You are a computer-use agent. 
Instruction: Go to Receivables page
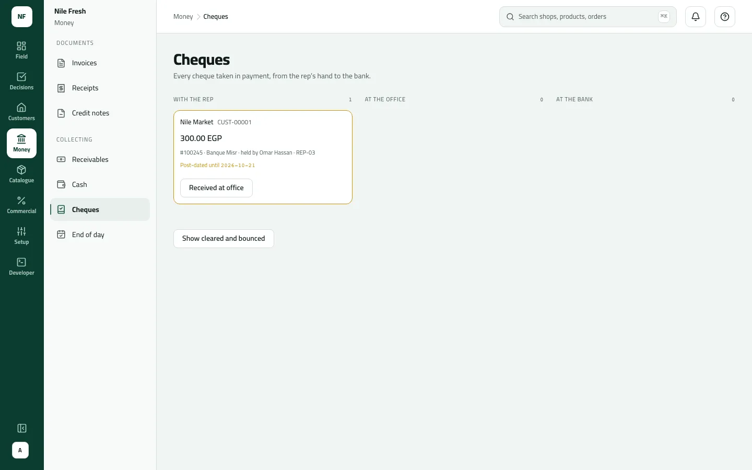click(100, 160)
